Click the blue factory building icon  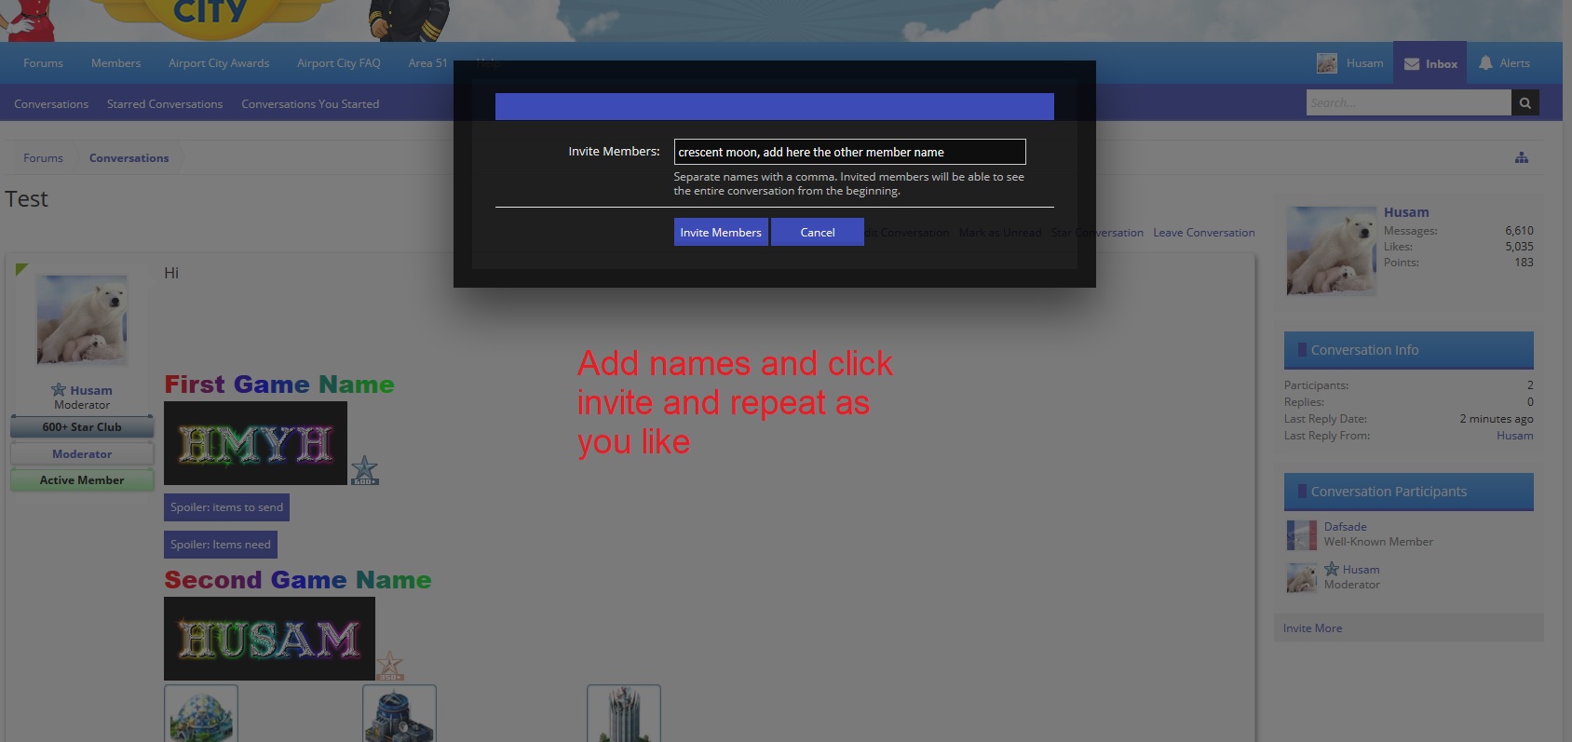point(400,714)
